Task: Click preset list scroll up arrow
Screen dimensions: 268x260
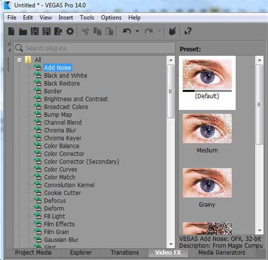Action: (260, 60)
